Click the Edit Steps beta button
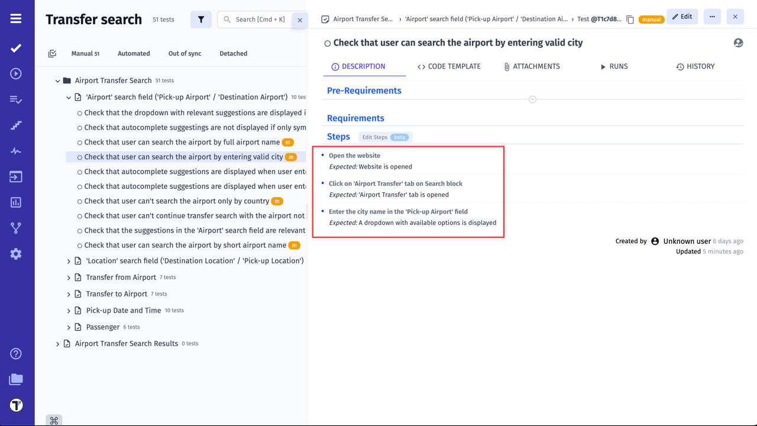This screenshot has height=426, width=757. click(x=385, y=137)
